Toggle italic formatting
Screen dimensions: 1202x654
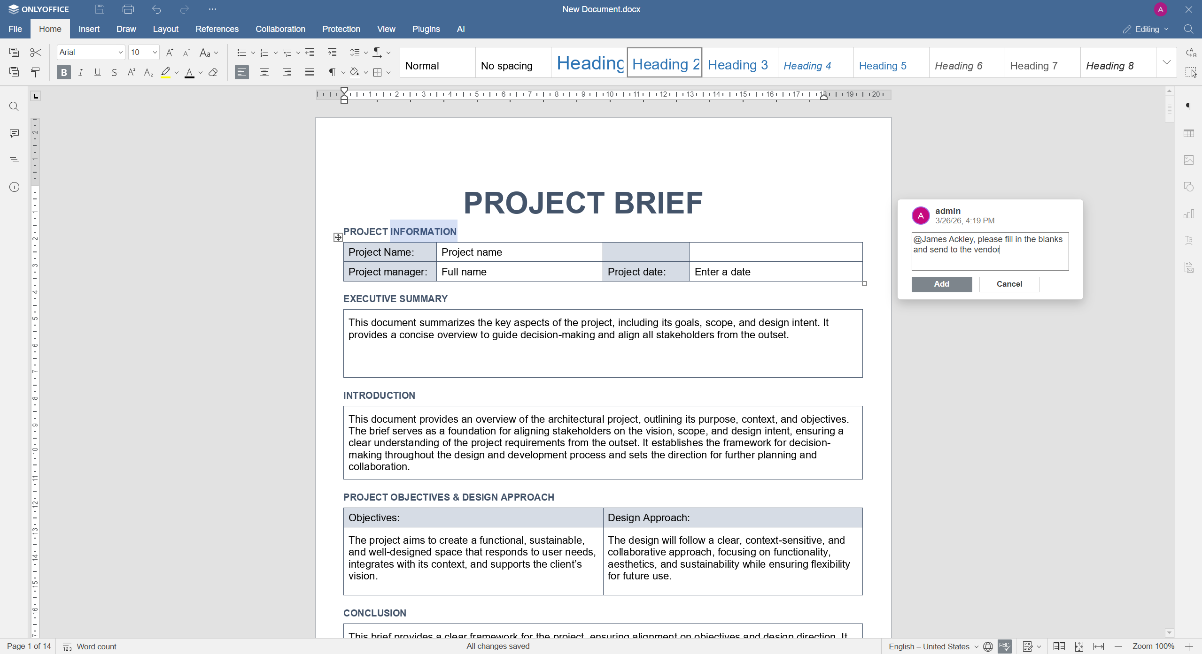tap(81, 72)
